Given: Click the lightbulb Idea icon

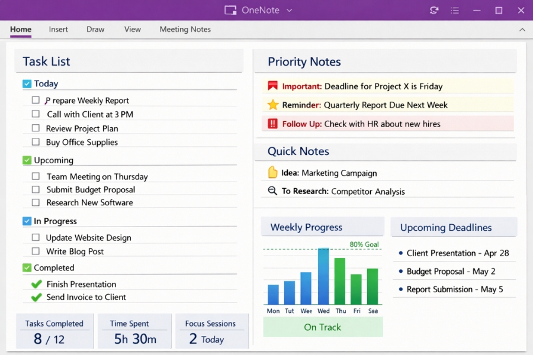Looking at the screenshot, I should 272,172.
